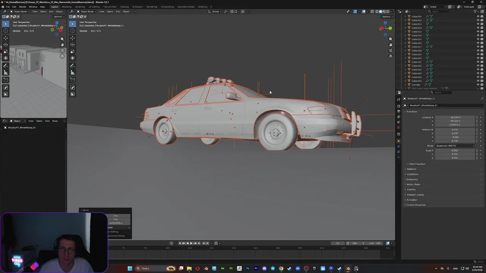Image resolution: width=486 pixels, height=273 pixels.
Task: Toggle viewport overlays button
Action: [x=364, y=11]
